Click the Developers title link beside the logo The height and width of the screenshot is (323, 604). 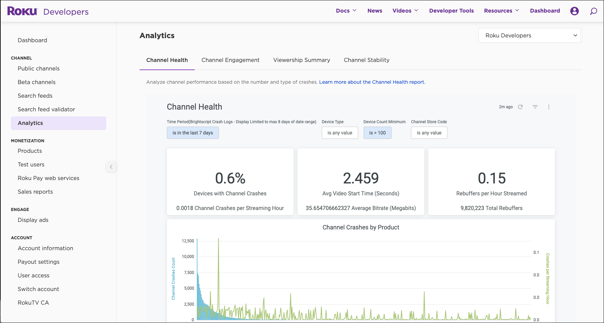(66, 12)
